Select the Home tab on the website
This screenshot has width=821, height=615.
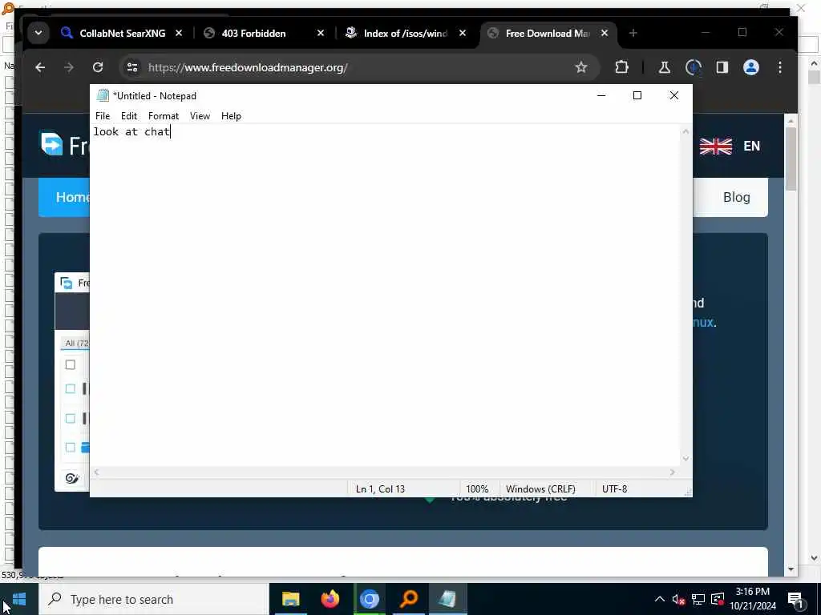pos(65,197)
